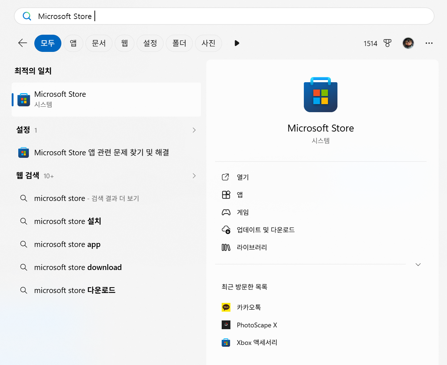Click the 설정 section header
The image size is (447, 365).
pyautogui.click(x=23, y=130)
